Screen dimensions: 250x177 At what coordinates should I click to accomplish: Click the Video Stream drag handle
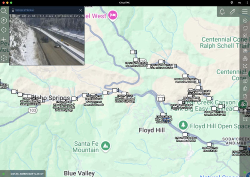(x=13, y=10)
